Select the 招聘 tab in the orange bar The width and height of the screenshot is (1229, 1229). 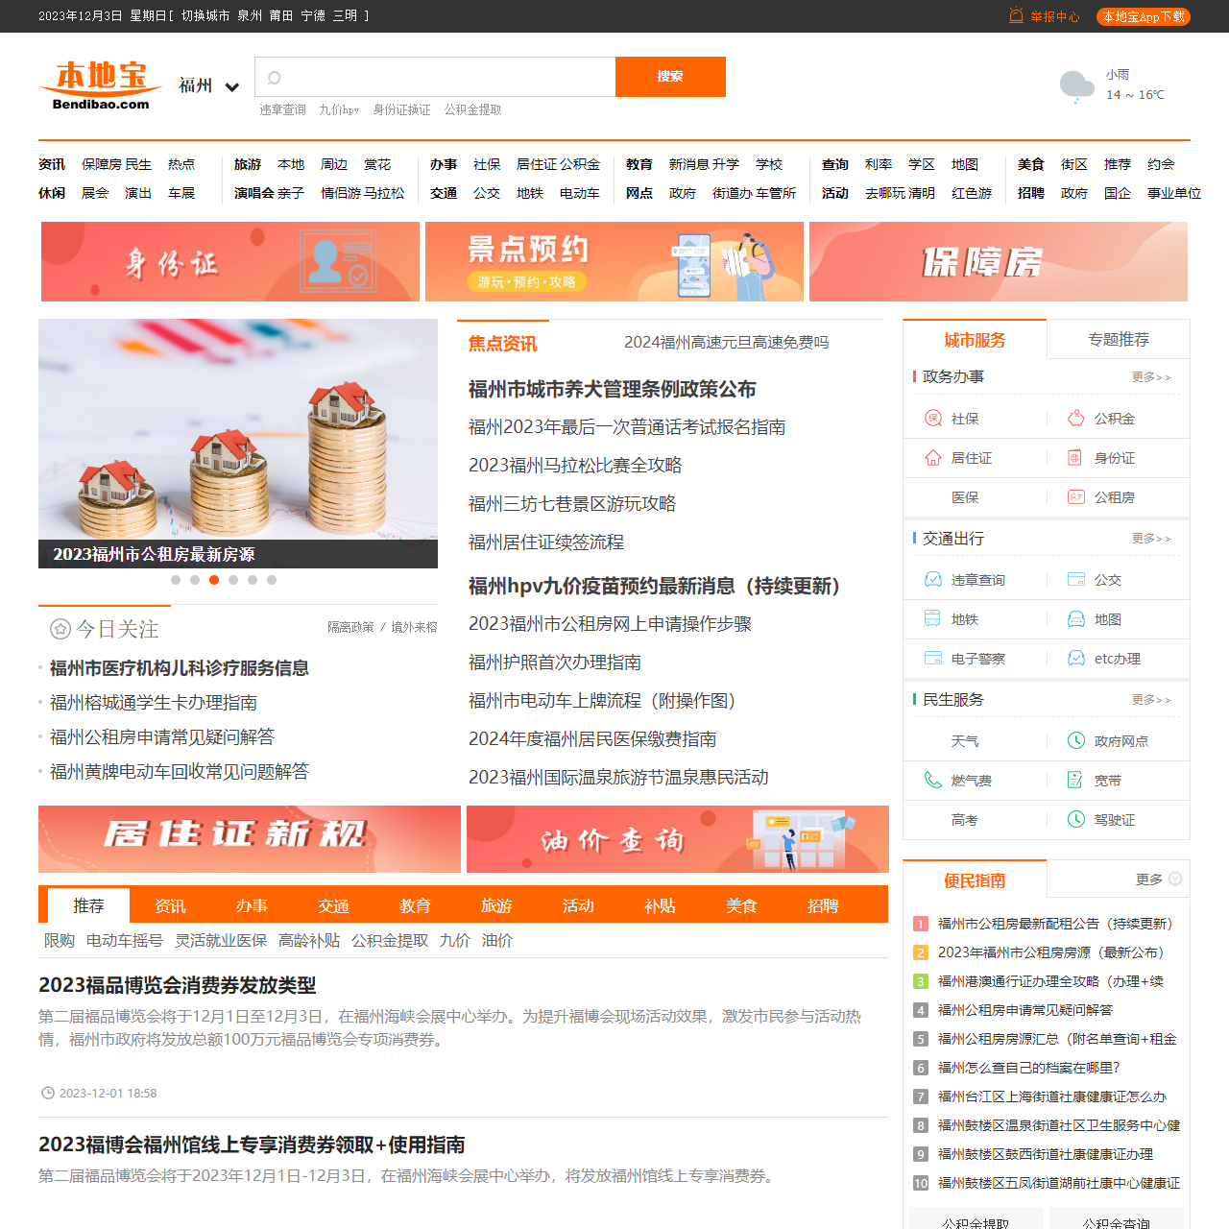point(823,905)
